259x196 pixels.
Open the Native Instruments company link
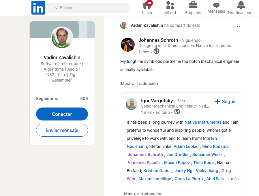click(x=203, y=122)
